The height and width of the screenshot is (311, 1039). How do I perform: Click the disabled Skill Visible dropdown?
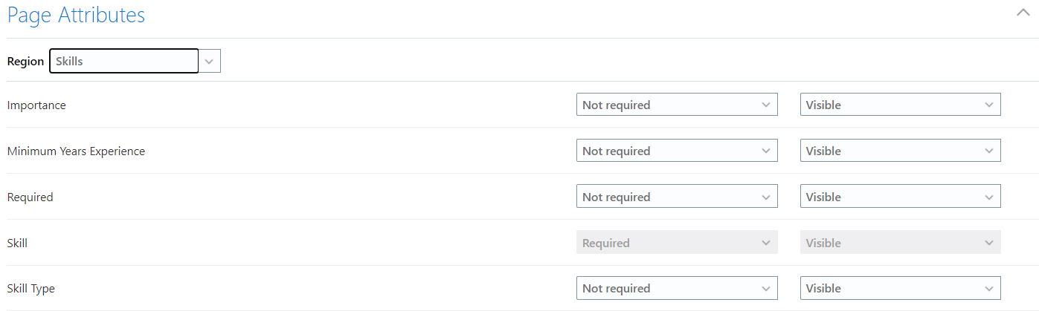[900, 243]
